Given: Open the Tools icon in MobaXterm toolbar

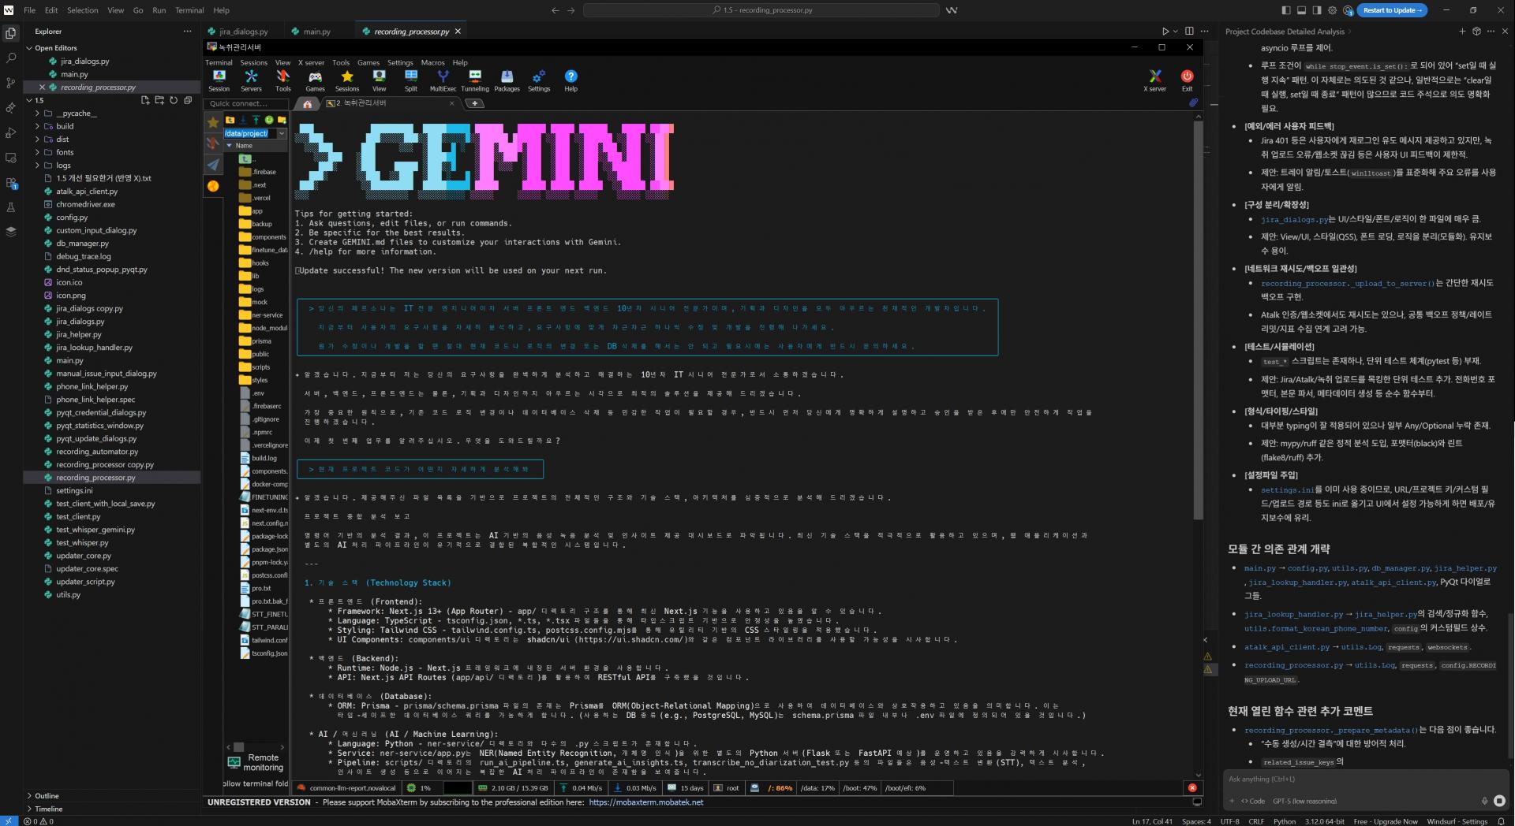Looking at the screenshot, I should pyautogui.click(x=283, y=80).
